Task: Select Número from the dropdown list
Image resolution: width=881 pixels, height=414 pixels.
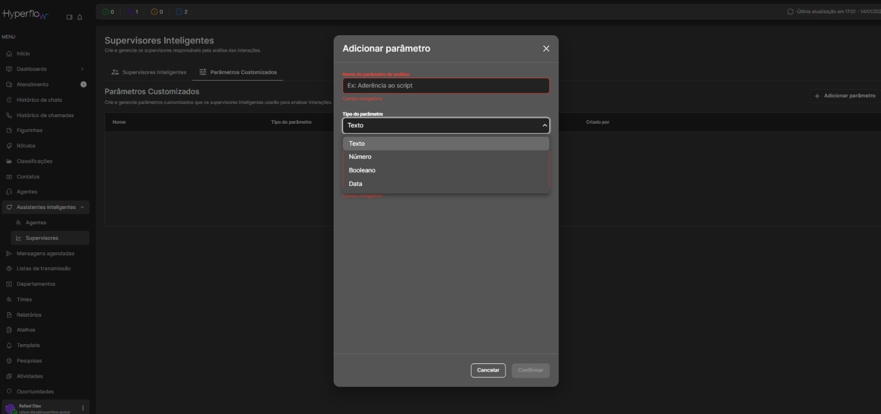Action: coord(360,157)
